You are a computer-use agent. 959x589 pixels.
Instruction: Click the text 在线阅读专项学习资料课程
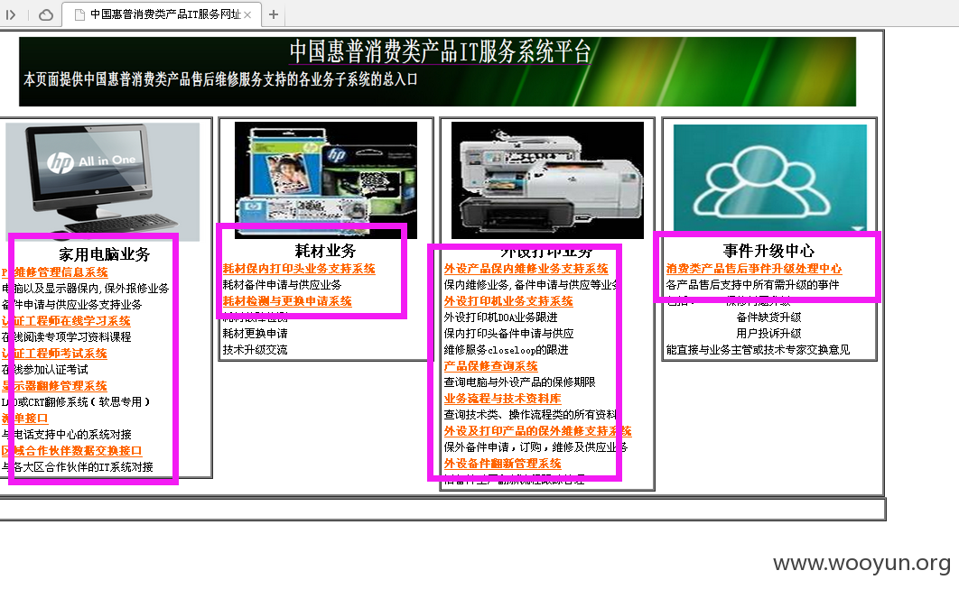click(66, 336)
